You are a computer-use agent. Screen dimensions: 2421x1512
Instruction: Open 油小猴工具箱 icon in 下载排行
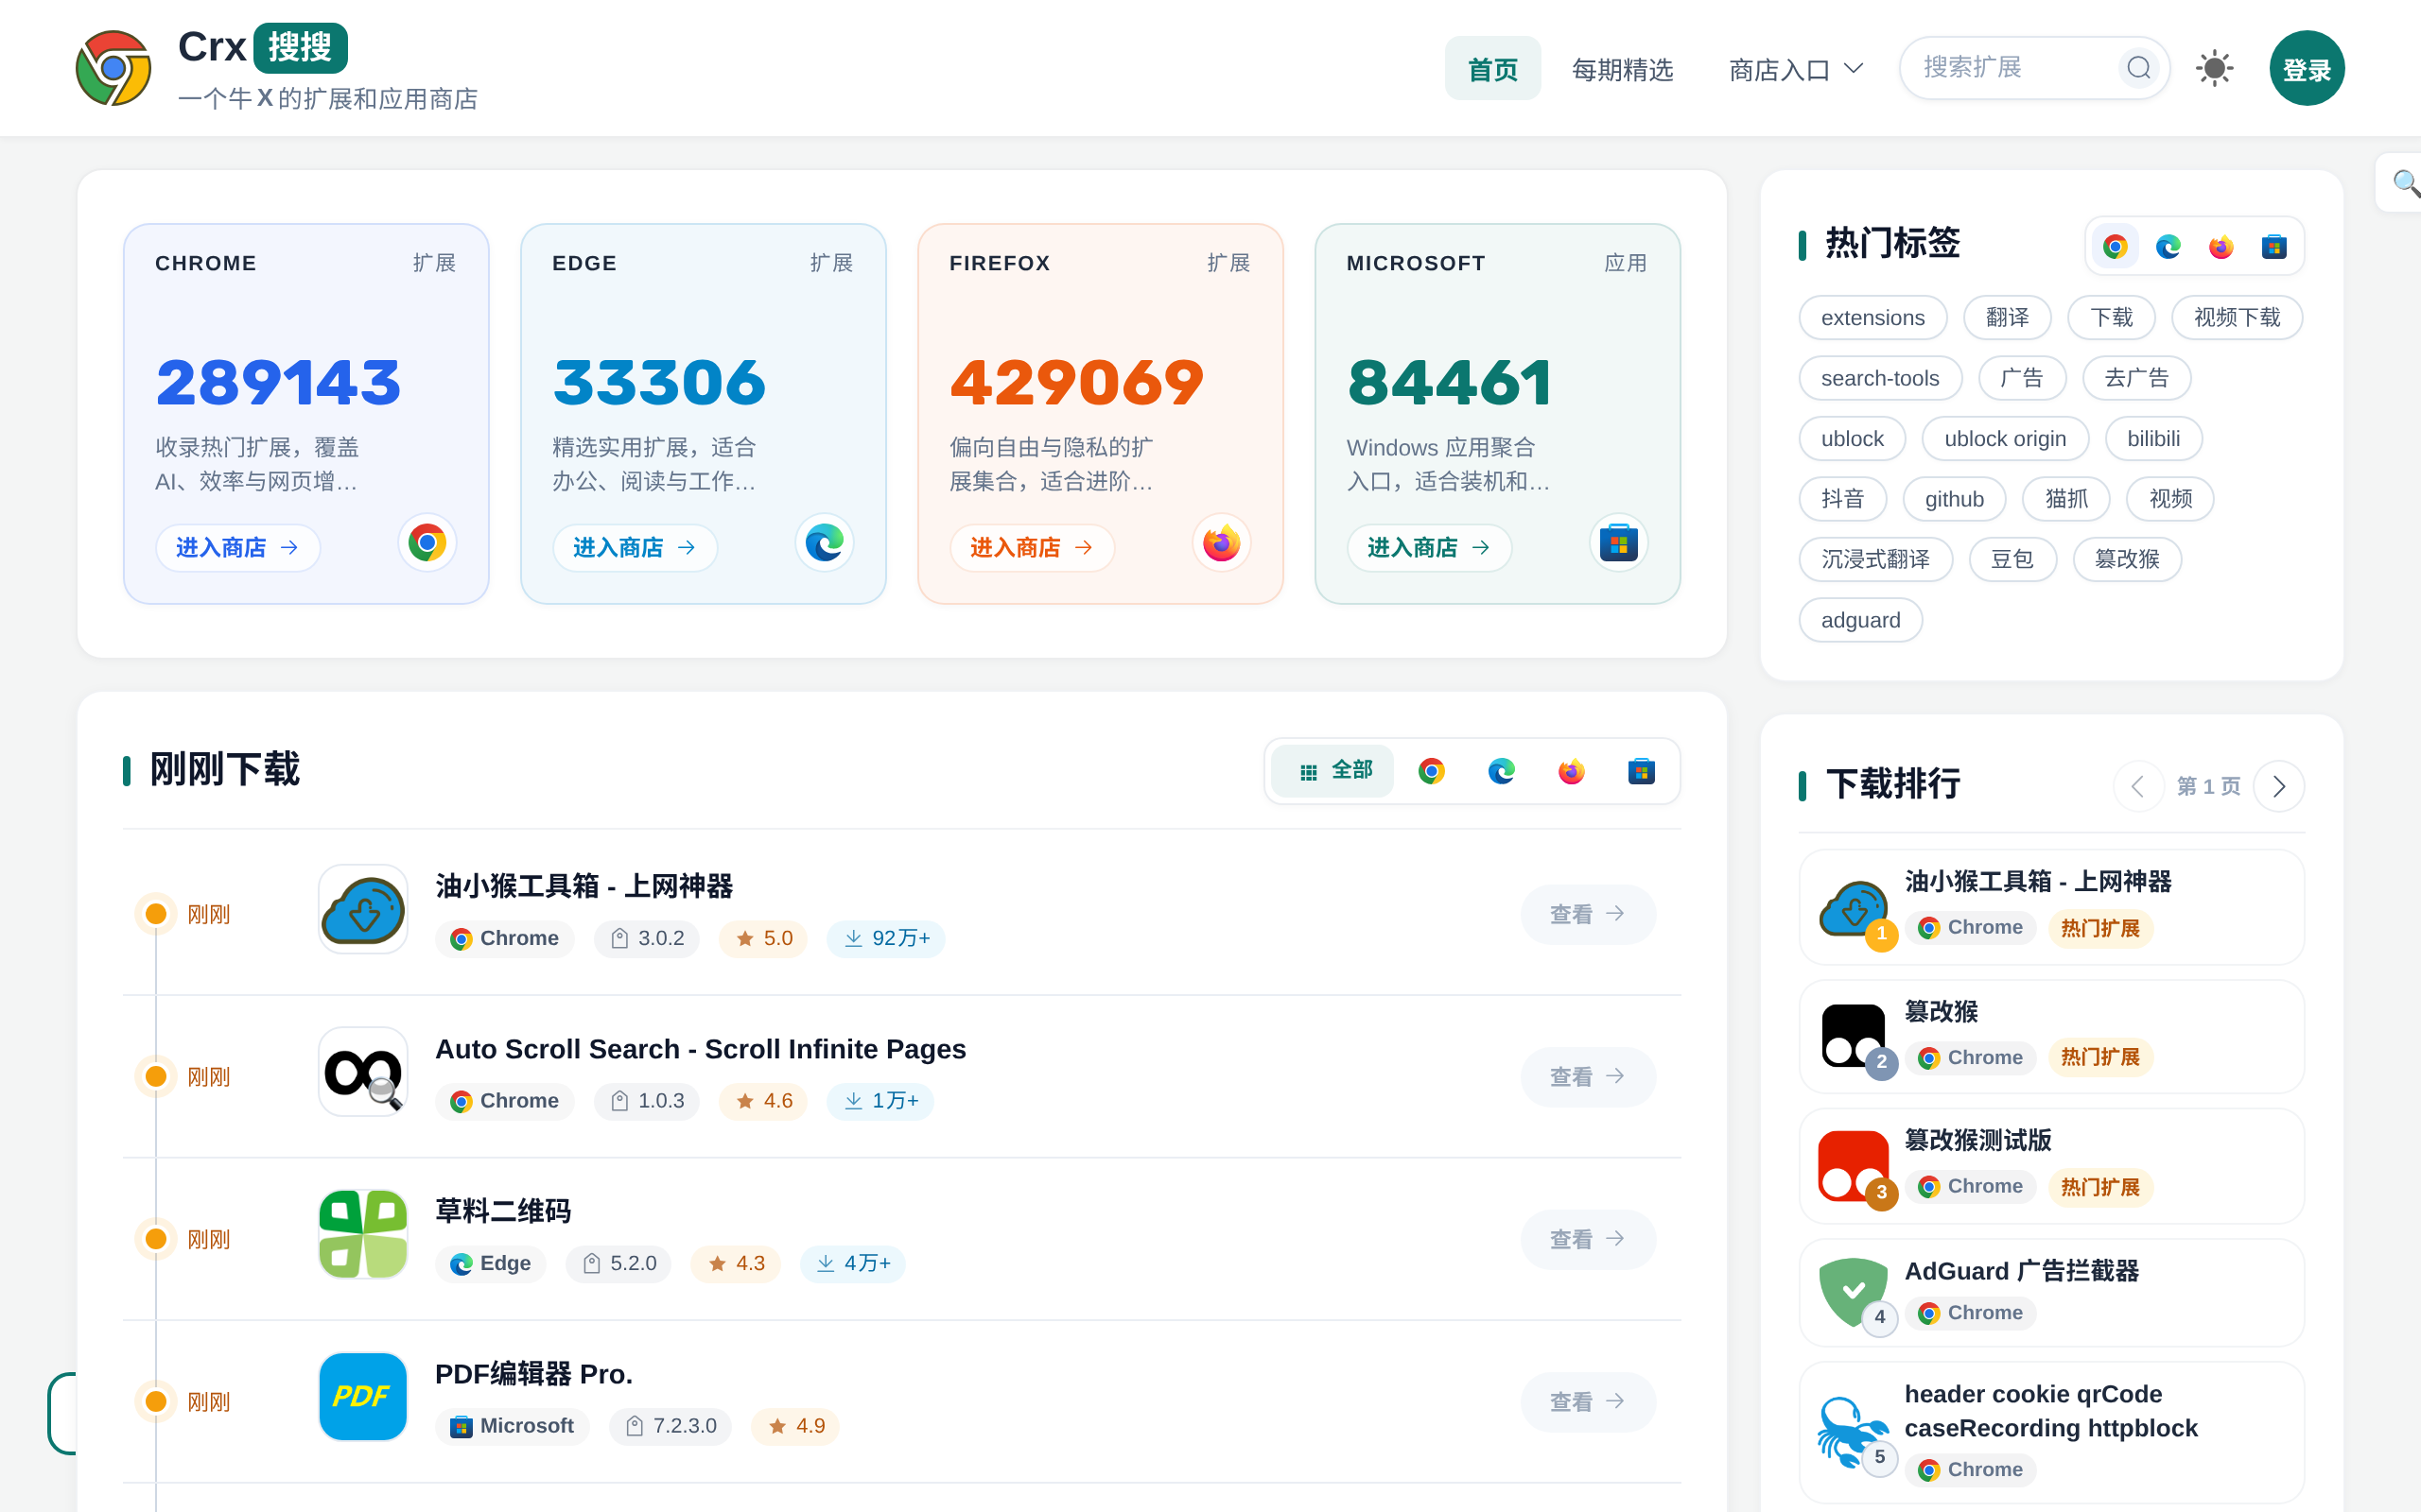(1853, 909)
